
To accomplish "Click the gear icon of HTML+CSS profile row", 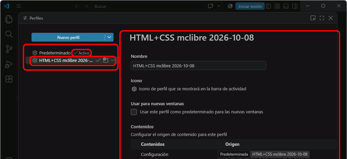I will pyautogui.click(x=35, y=60).
